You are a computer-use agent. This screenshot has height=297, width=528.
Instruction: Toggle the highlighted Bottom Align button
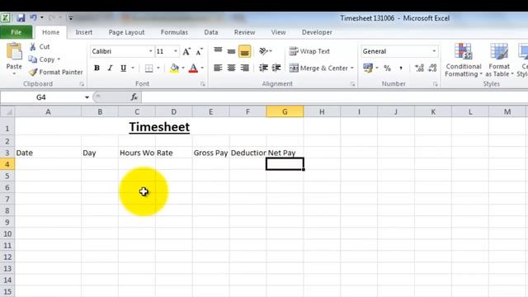coord(245,51)
